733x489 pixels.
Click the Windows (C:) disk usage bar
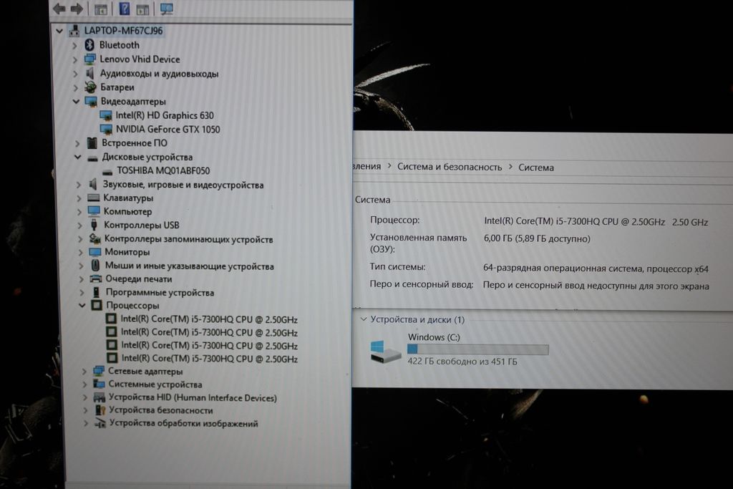[477, 349]
